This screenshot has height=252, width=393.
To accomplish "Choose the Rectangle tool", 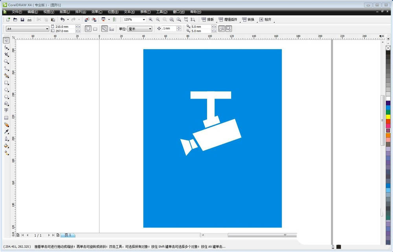I will [6, 83].
